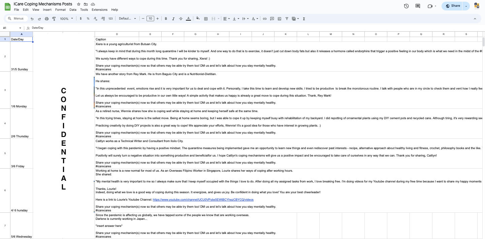Open text wrapping dropdown
The image size is (485, 239).
(x=246, y=19)
